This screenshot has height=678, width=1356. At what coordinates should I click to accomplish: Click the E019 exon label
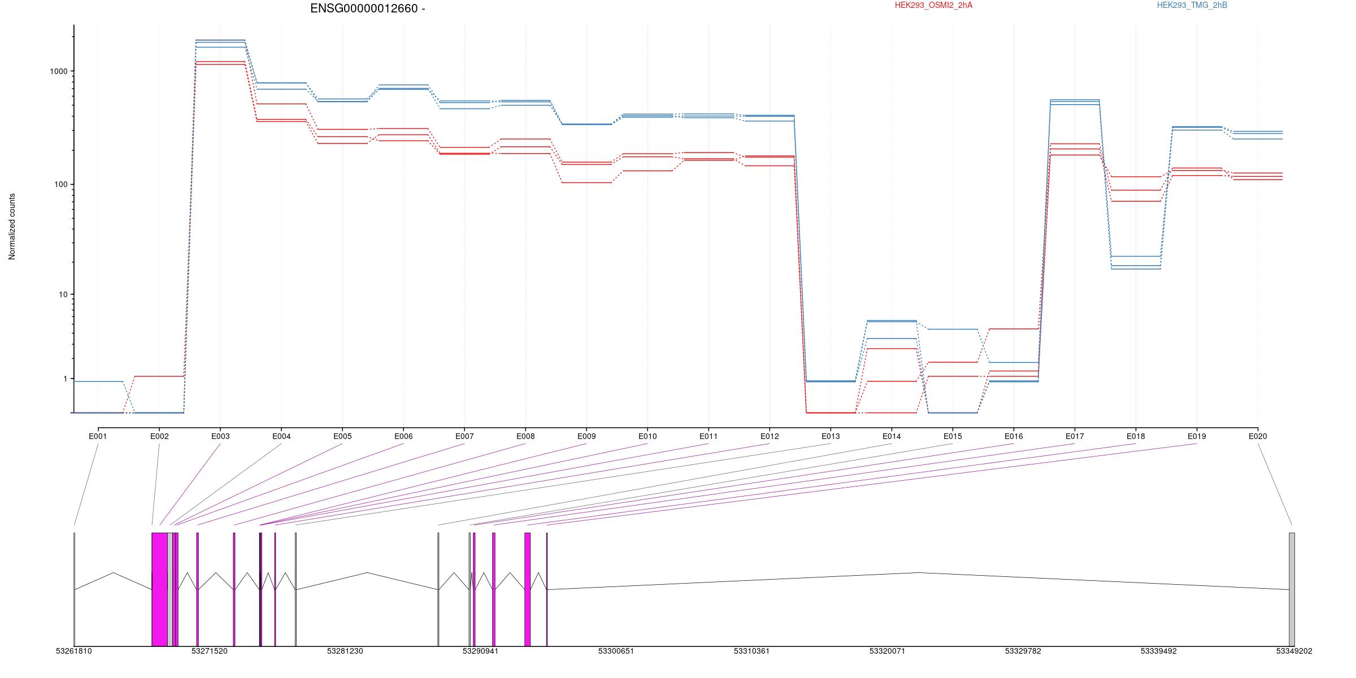point(1197,436)
